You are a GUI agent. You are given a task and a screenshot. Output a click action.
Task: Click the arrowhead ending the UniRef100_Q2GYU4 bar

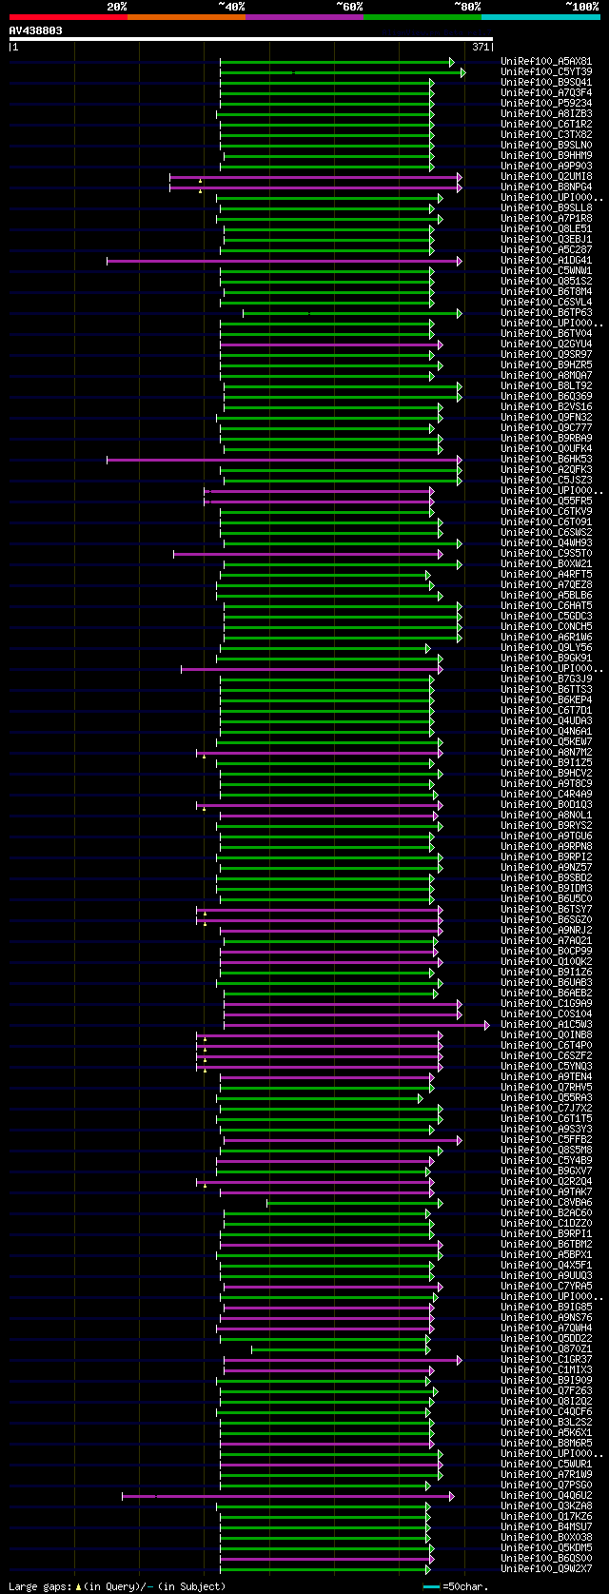click(x=441, y=344)
